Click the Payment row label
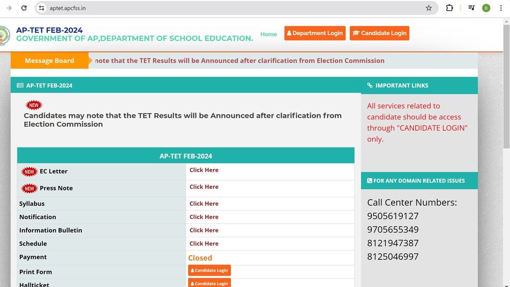This screenshot has width=510, height=287. pos(33,257)
